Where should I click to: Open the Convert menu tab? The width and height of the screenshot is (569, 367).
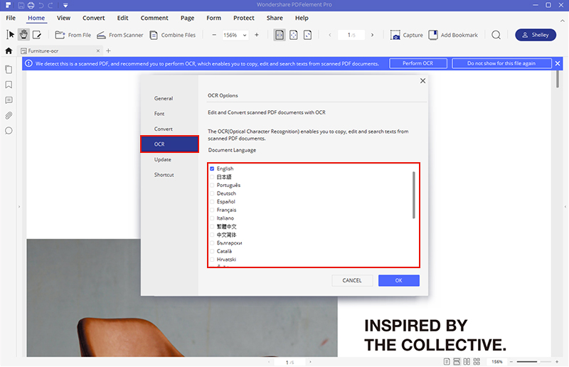point(93,18)
